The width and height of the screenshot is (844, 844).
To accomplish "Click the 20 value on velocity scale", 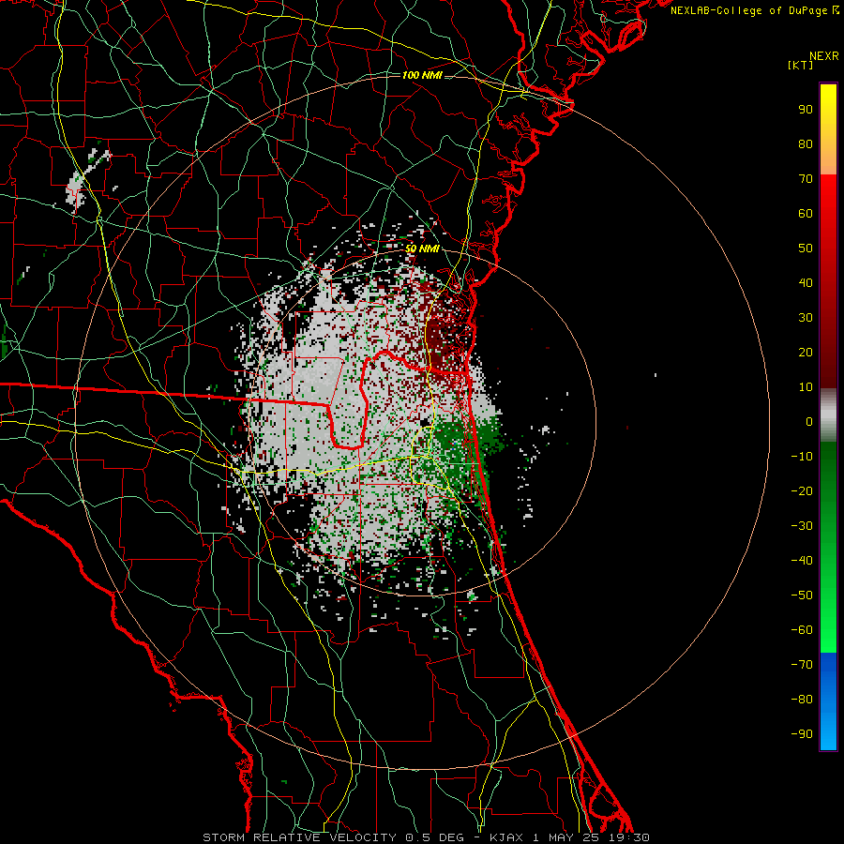I will (x=806, y=352).
